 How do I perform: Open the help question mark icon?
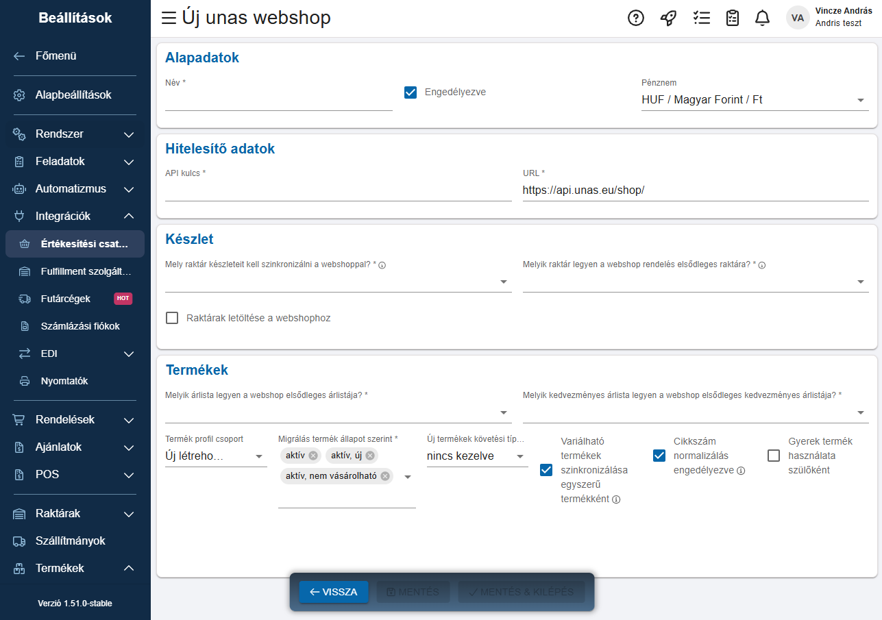636,18
